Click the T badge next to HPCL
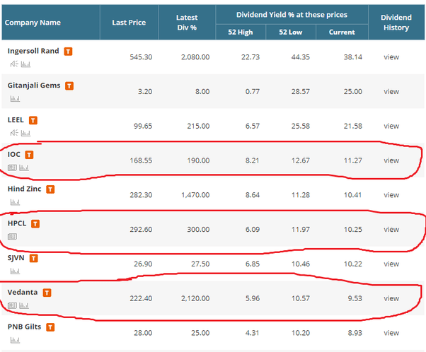426x352 pixels. [x=35, y=223]
